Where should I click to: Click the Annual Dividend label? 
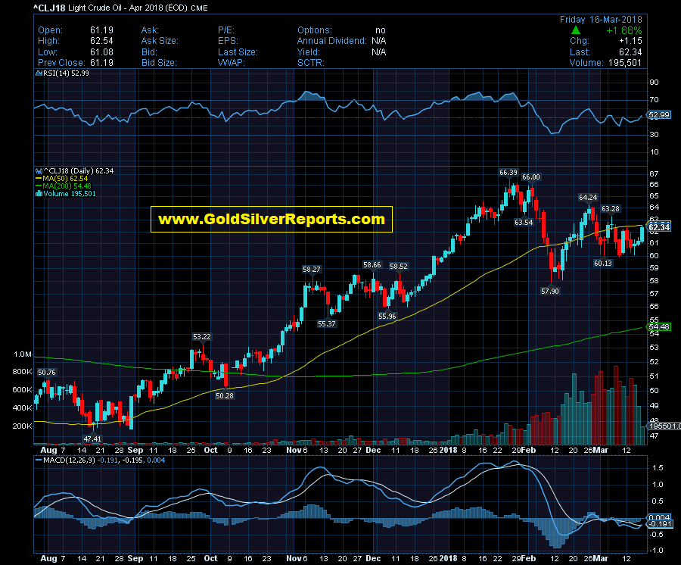332,41
